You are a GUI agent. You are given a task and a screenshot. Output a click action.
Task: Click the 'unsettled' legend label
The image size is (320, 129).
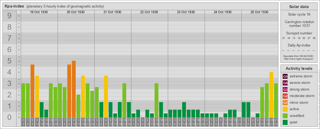click(297, 116)
